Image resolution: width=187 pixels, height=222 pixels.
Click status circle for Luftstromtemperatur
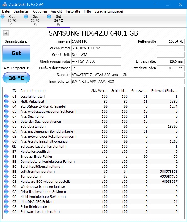point(6,171)
